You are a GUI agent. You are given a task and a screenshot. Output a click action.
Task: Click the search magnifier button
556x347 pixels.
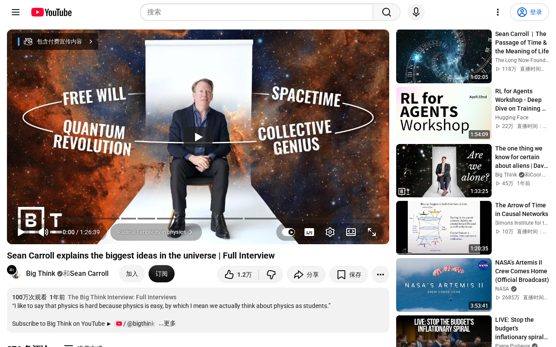click(x=387, y=12)
